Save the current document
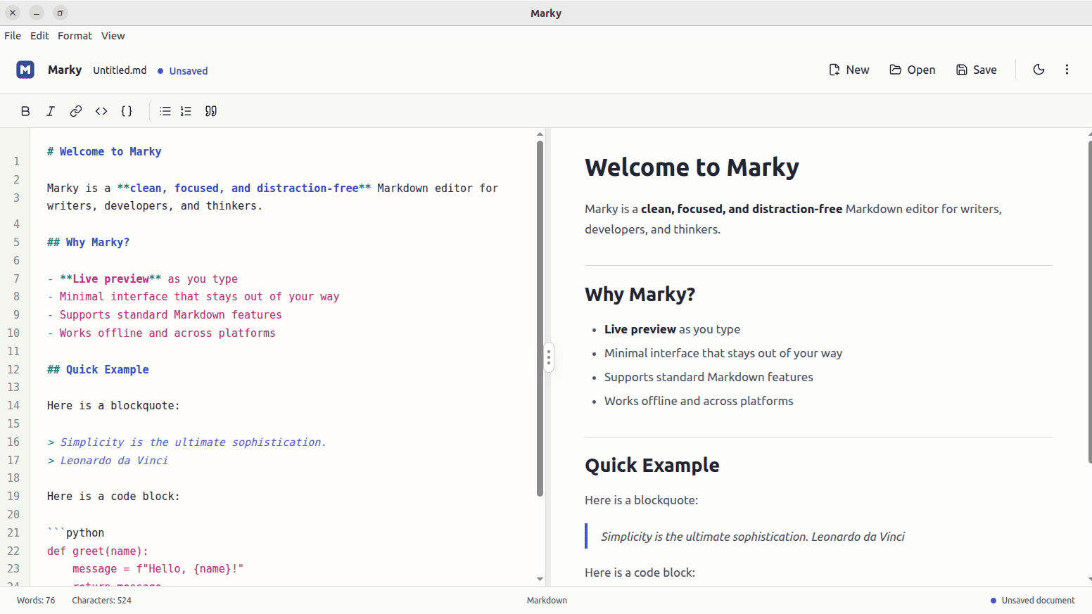1092x614 pixels. (977, 70)
